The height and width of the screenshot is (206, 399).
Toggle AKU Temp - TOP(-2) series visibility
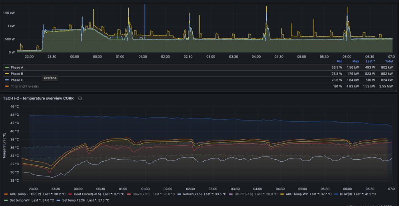pos(24,194)
